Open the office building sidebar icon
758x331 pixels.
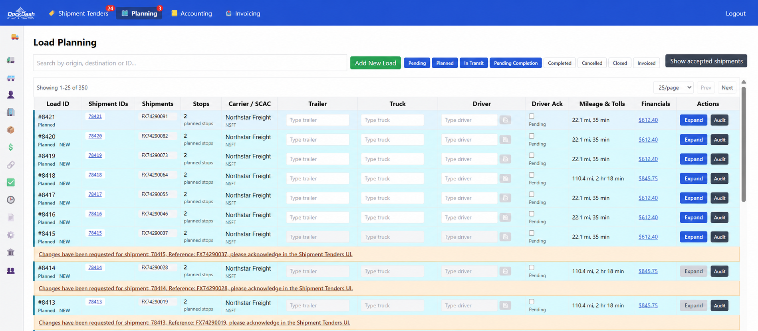[11, 112]
